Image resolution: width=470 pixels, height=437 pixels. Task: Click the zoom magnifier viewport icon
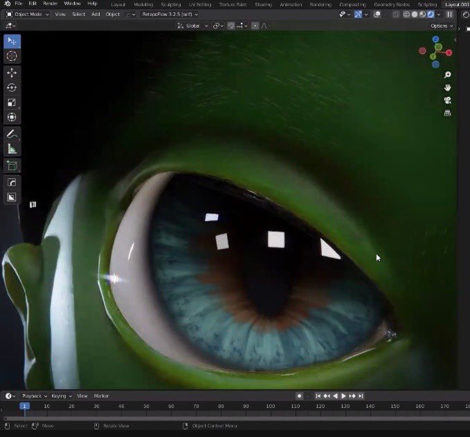[x=448, y=75]
